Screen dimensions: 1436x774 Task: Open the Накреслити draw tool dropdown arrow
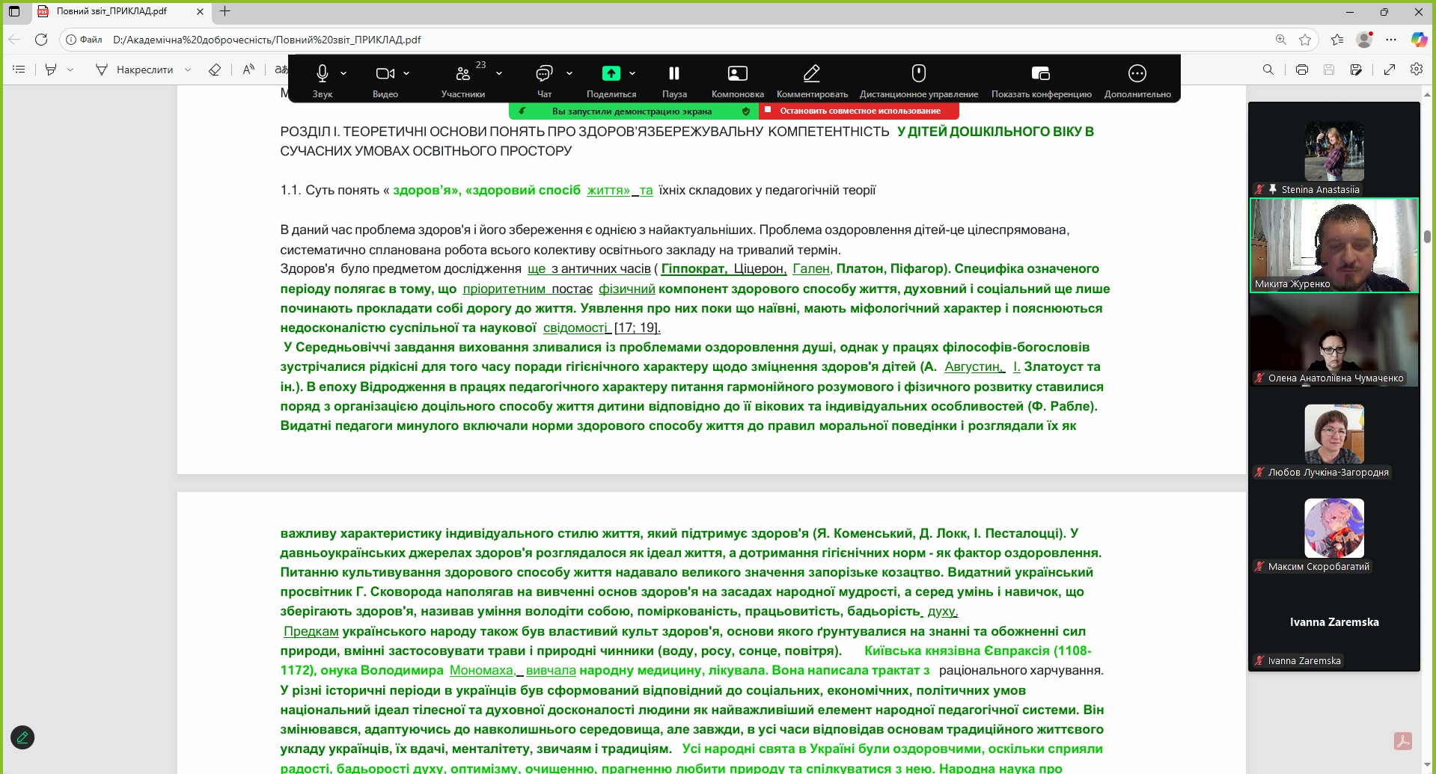(188, 70)
